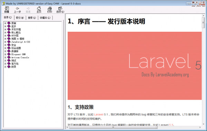Expand the Eloquent ORM tree node
The width and height of the screenshot is (207, 131).
5,54
